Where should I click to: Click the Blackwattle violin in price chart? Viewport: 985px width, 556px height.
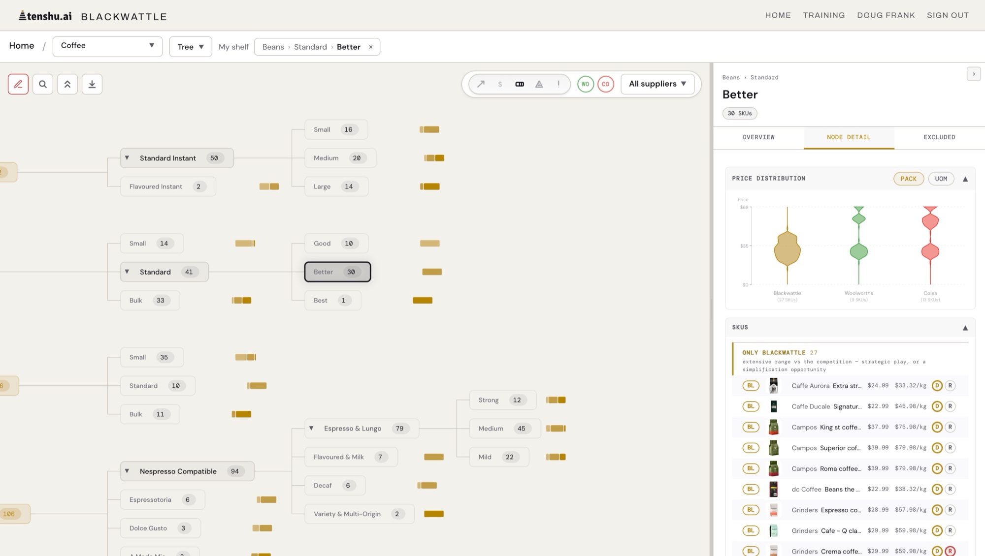coord(787,250)
